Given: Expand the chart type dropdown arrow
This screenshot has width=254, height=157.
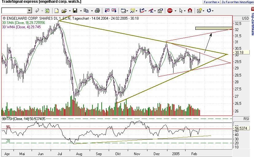Looking at the screenshot, I should pos(137,11).
